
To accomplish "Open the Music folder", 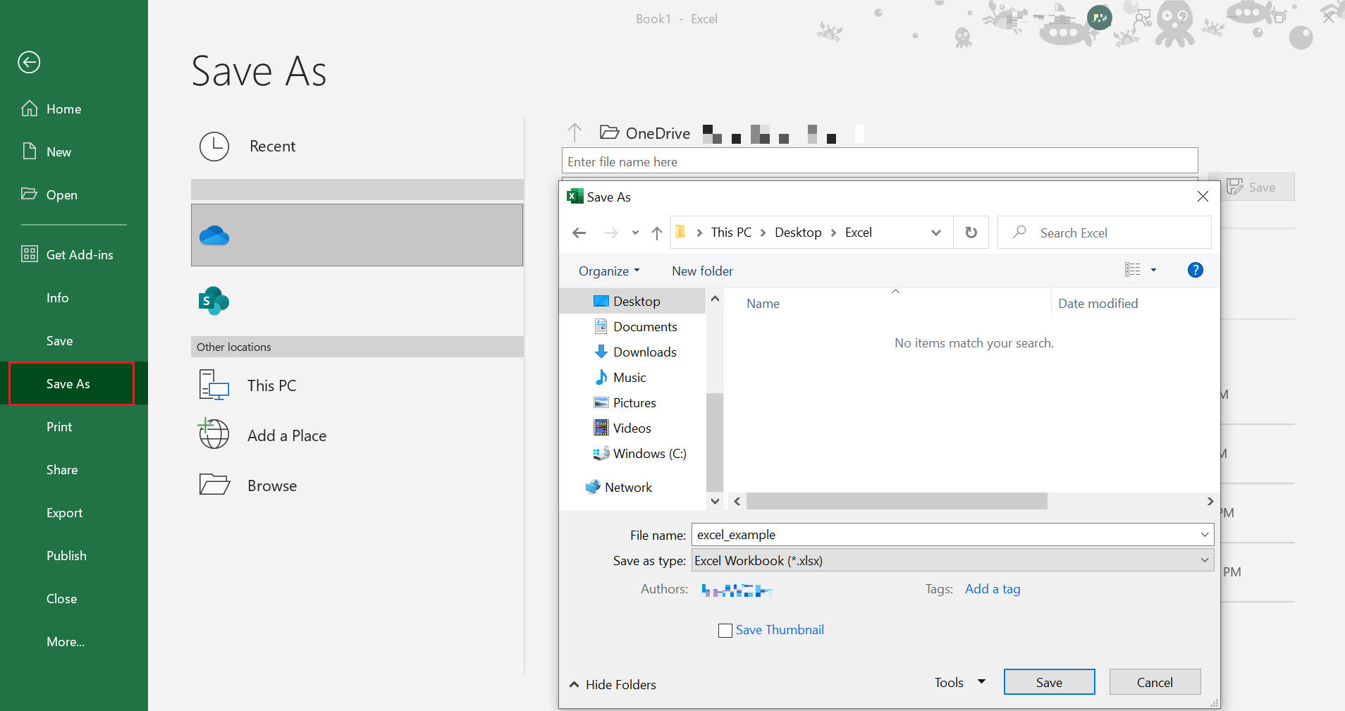I will coord(629,377).
